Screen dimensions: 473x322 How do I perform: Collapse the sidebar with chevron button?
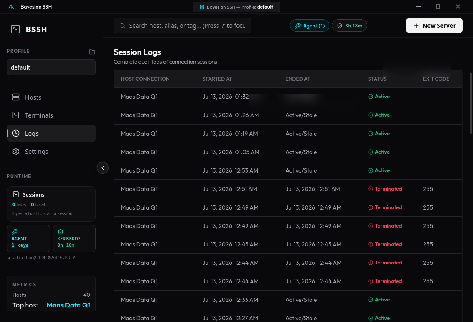click(x=103, y=168)
